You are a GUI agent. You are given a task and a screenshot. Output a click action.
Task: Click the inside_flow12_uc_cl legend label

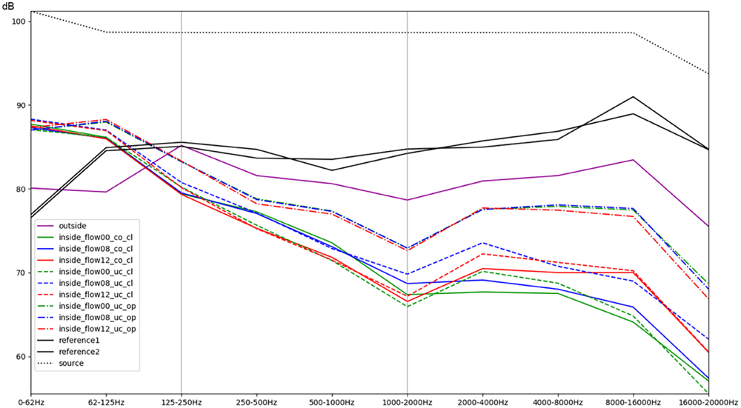96,294
